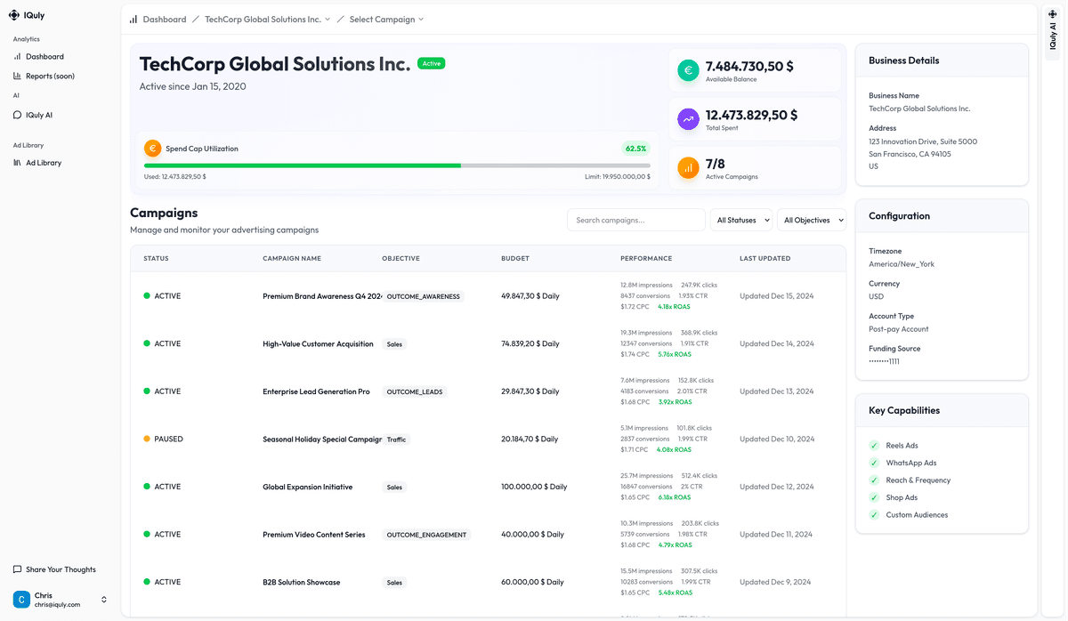
Task: Click the Active status badge on TechCorp
Action: (x=431, y=63)
